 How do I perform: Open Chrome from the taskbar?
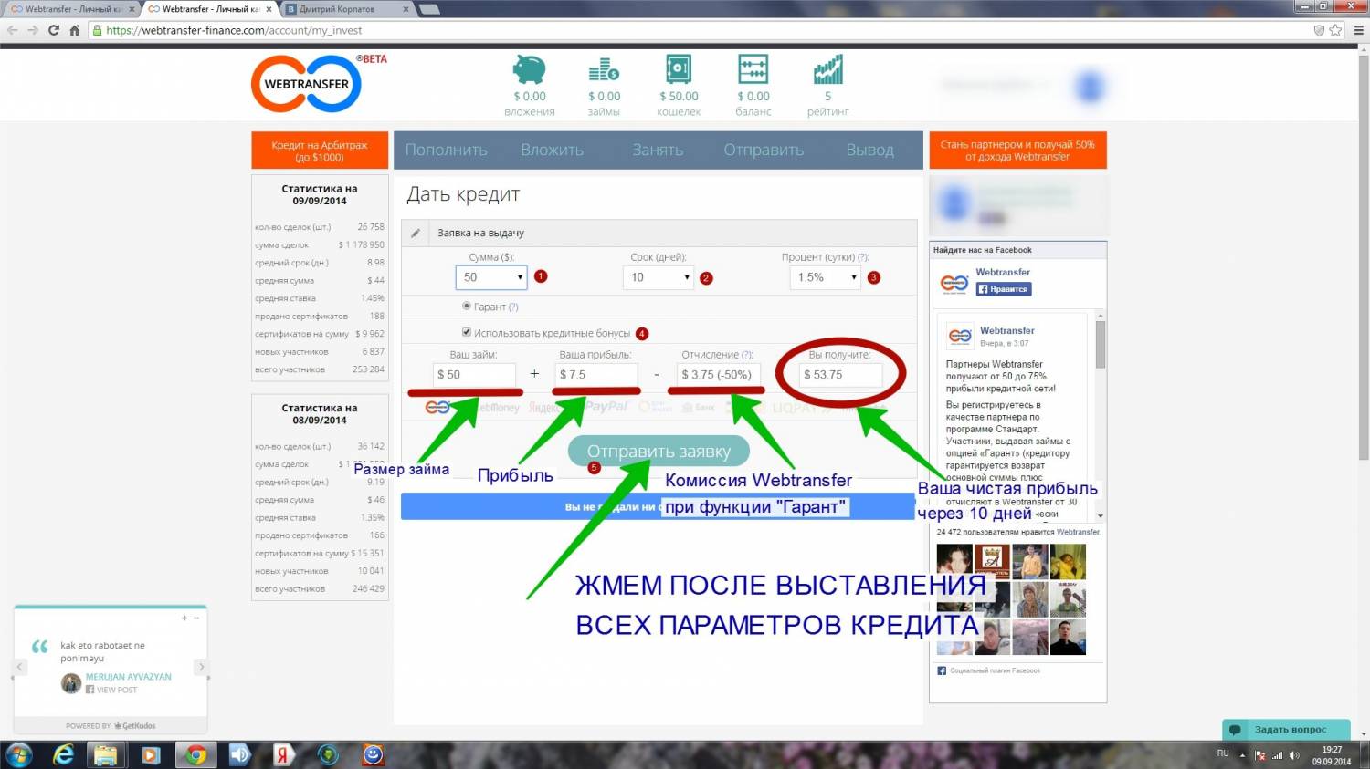[195, 755]
